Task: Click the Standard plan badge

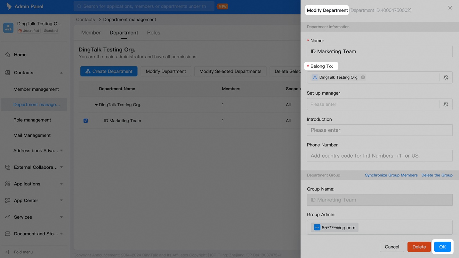Action: [x=51, y=31]
